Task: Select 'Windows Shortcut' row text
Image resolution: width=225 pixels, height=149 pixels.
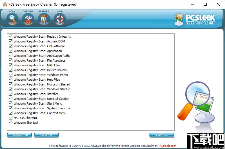Action: [26, 123]
